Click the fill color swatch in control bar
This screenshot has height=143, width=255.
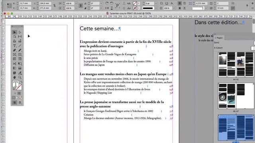[135, 3]
